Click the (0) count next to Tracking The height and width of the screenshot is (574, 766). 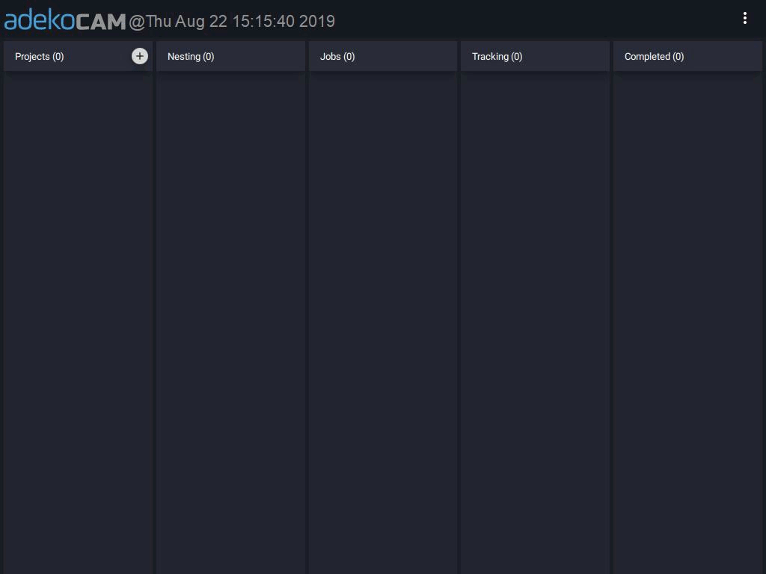click(517, 57)
